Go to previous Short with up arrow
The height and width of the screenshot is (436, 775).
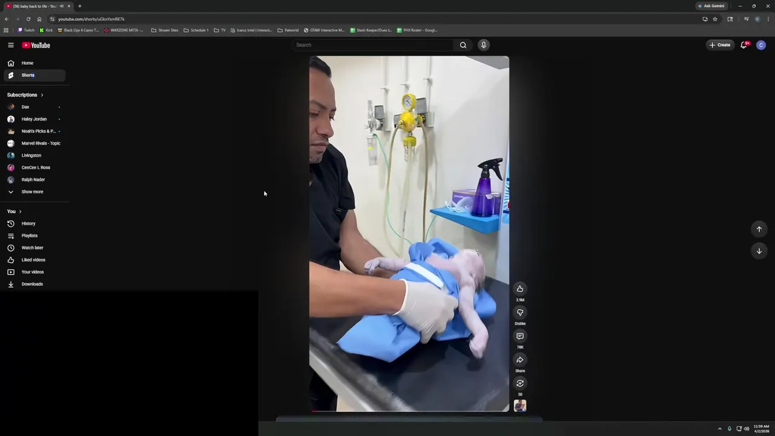[x=759, y=229]
